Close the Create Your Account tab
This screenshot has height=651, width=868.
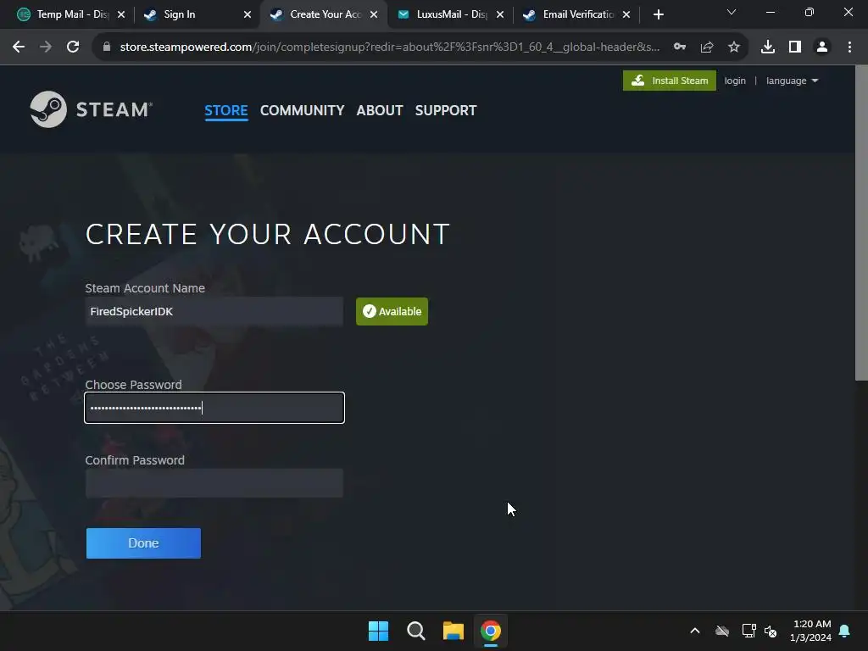click(x=374, y=14)
